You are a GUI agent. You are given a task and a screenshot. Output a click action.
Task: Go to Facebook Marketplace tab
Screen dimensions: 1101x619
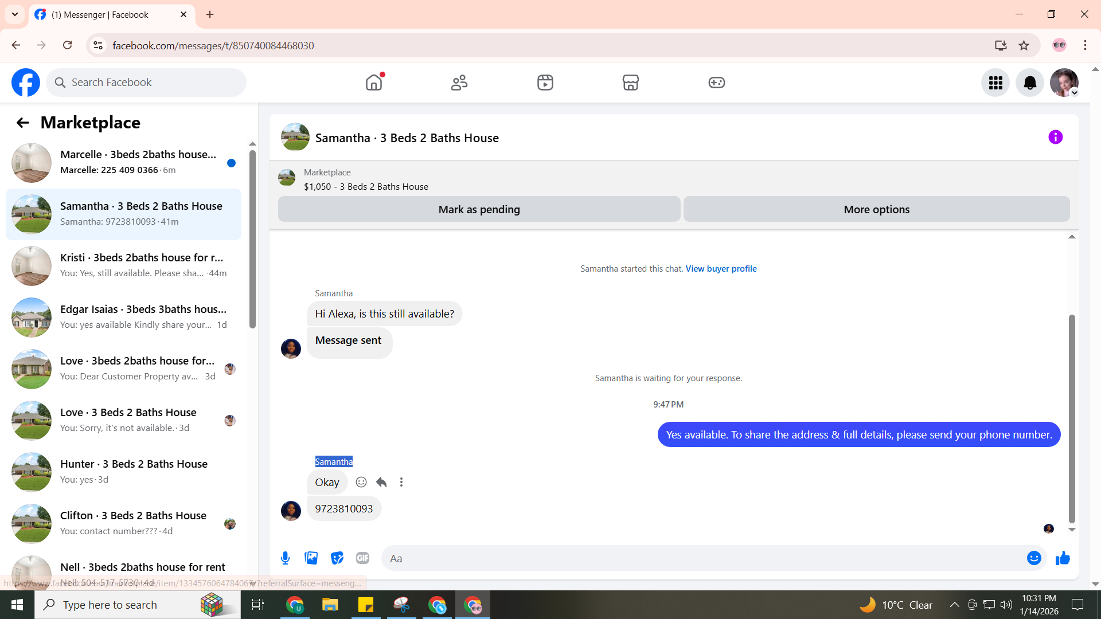click(x=630, y=83)
